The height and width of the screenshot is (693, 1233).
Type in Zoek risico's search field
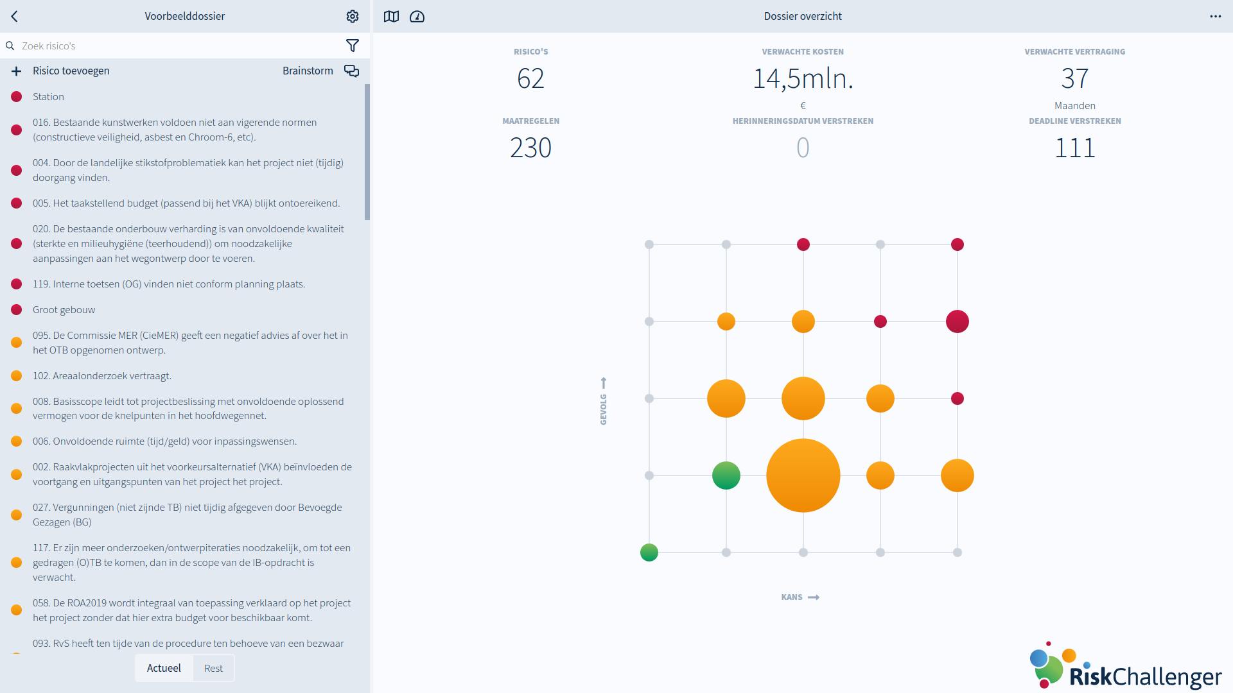pos(173,46)
